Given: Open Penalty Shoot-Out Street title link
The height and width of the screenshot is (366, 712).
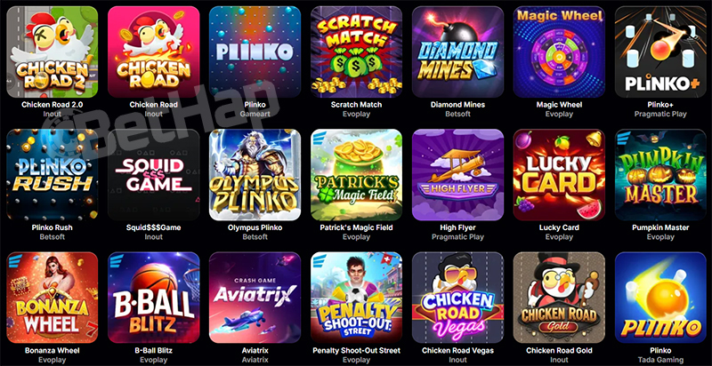Looking at the screenshot, I should click(357, 351).
